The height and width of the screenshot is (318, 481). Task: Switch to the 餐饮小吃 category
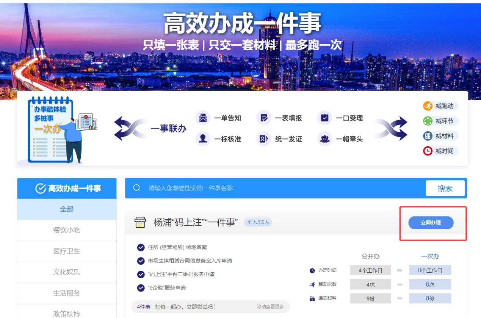[x=67, y=230]
